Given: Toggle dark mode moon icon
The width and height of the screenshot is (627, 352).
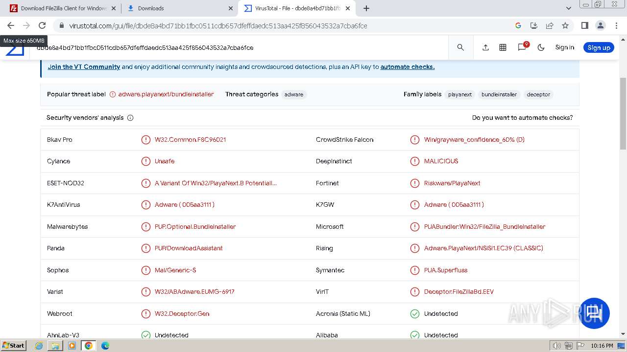Looking at the screenshot, I should coord(541,47).
